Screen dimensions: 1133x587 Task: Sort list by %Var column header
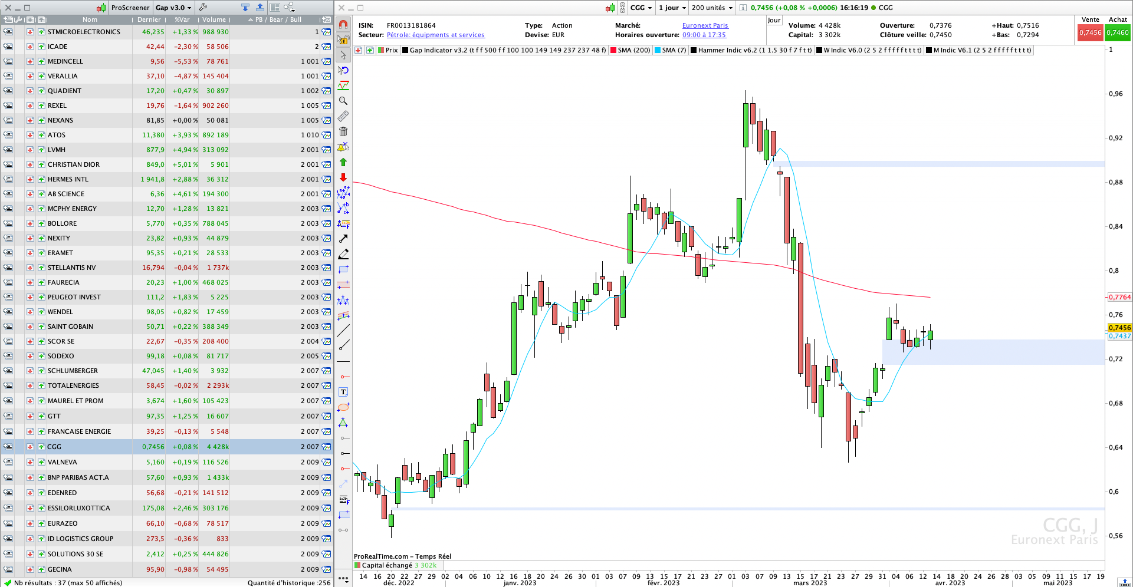[x=182, y=19]
